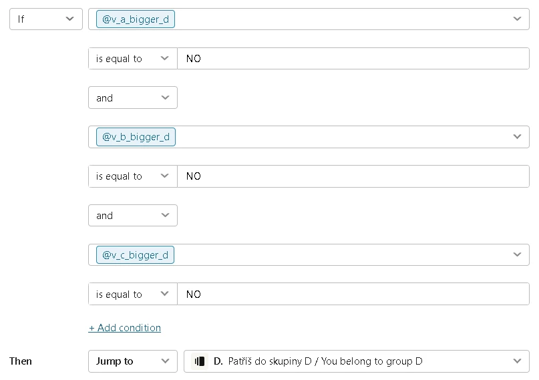The image size is (539, 380).
Task: Open second 'is equal to' operator dropdown
Action: 132,176
